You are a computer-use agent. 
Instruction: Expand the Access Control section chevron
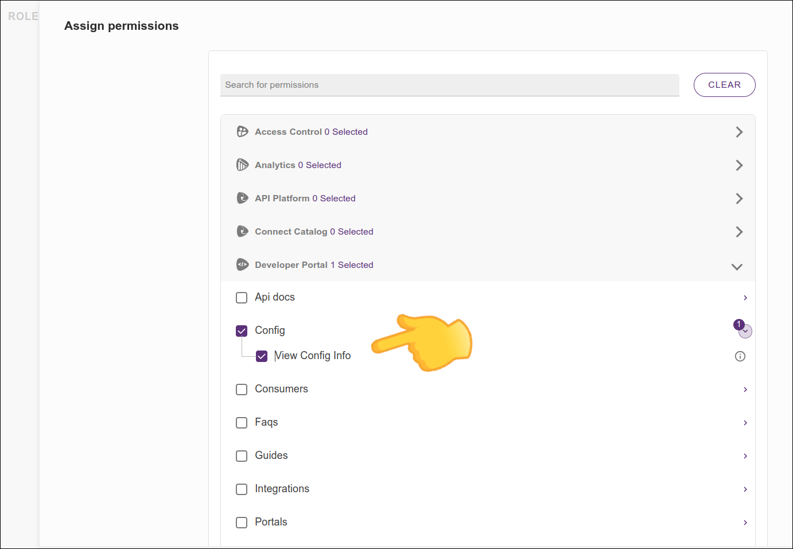(x=738, y=132)
